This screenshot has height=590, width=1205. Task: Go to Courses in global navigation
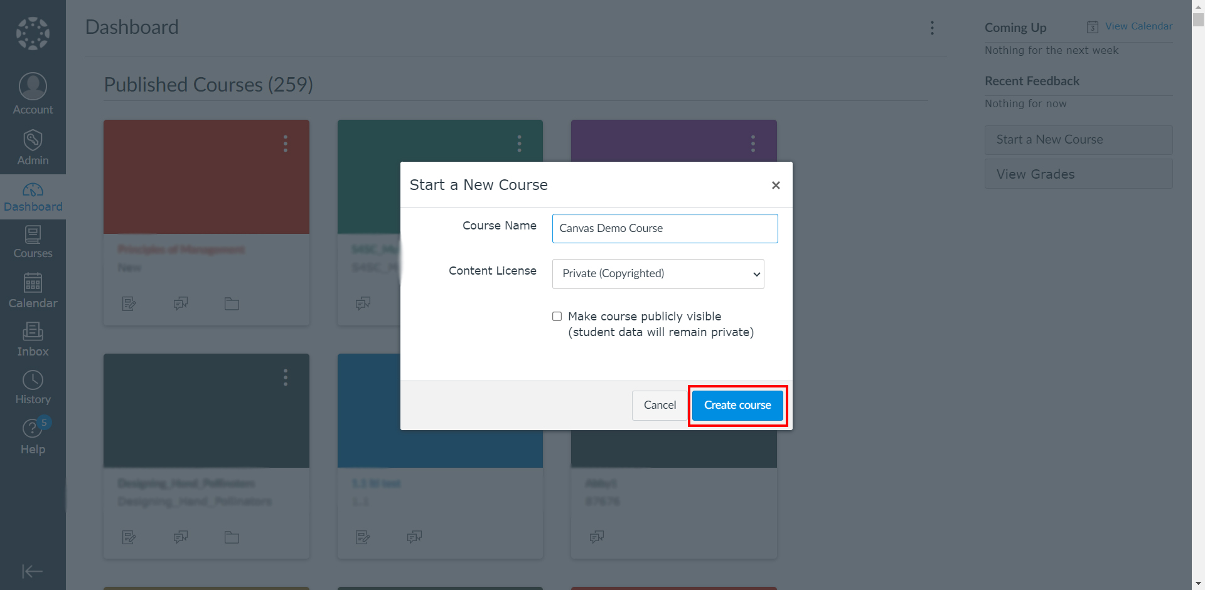pyautogui.click(x=33, y=242)
